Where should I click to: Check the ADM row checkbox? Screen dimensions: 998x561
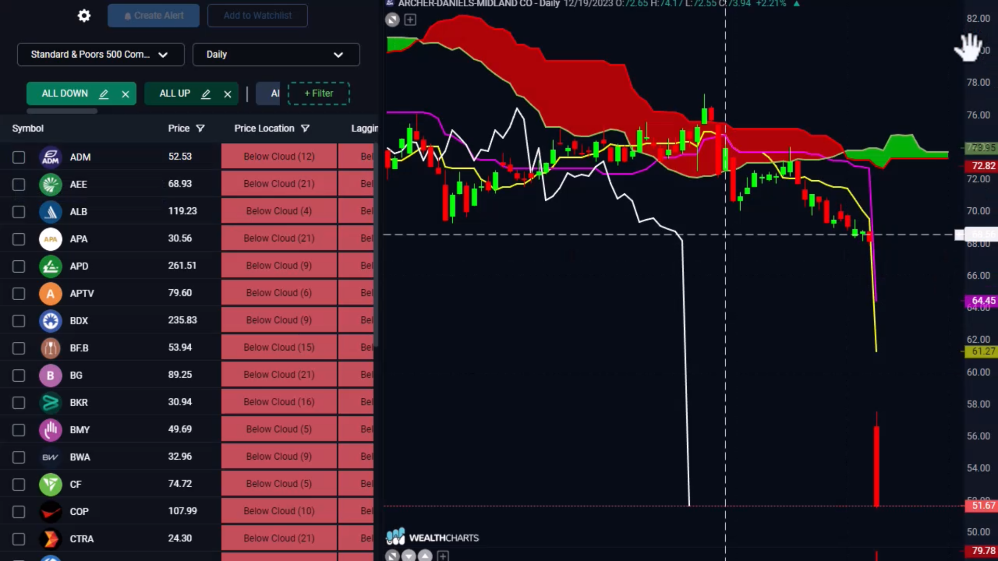[19, 157]
